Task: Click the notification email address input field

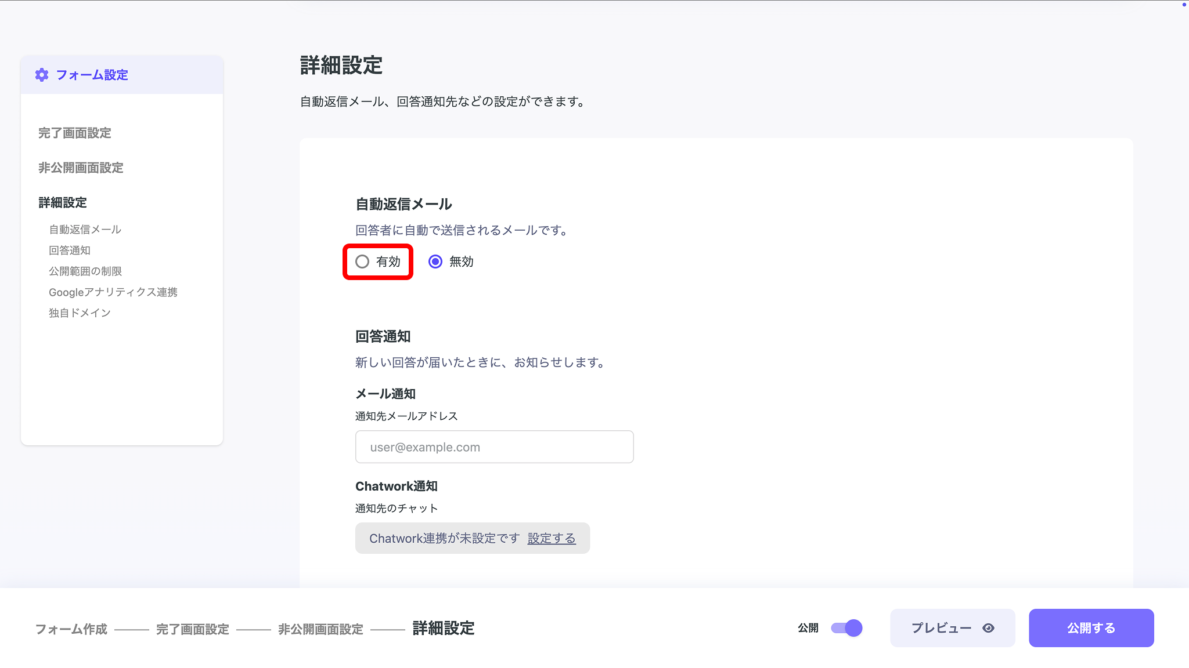Action: click(x=493, y=446)
